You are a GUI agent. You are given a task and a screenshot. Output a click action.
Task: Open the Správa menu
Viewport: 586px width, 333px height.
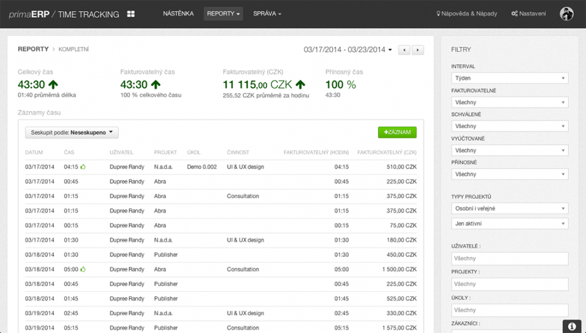(x=267, y=13)
